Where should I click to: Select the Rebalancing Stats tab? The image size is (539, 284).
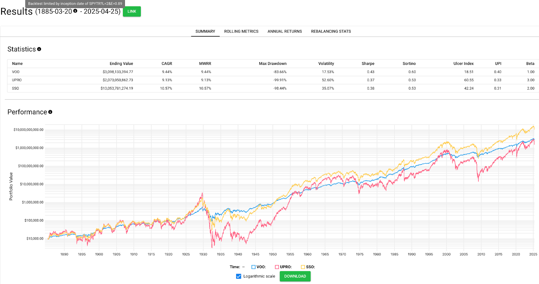coord(331,31)
